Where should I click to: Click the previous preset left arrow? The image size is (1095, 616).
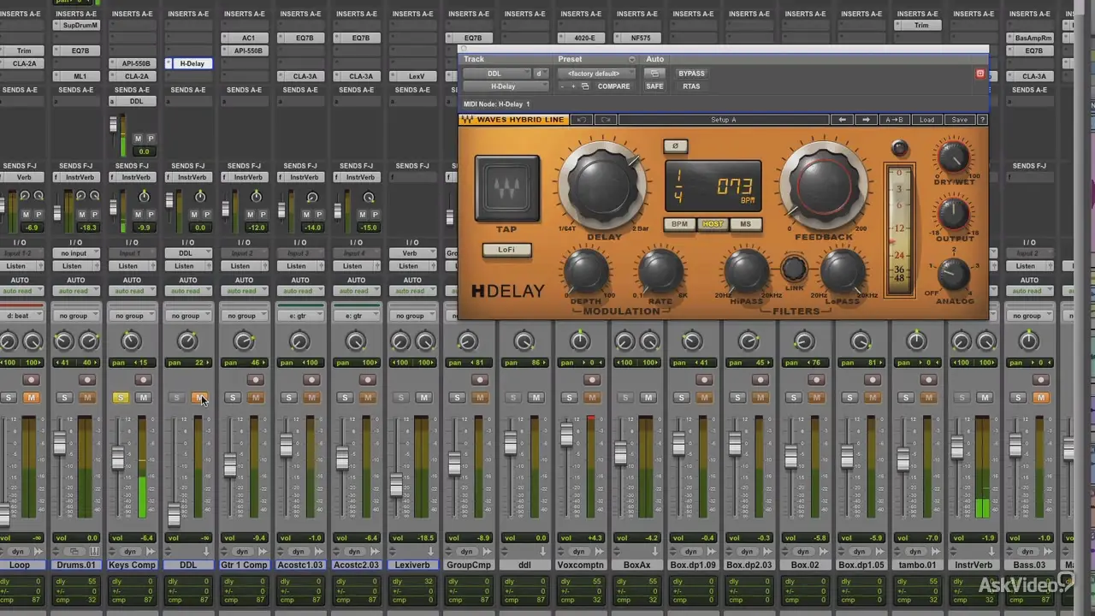842,120
